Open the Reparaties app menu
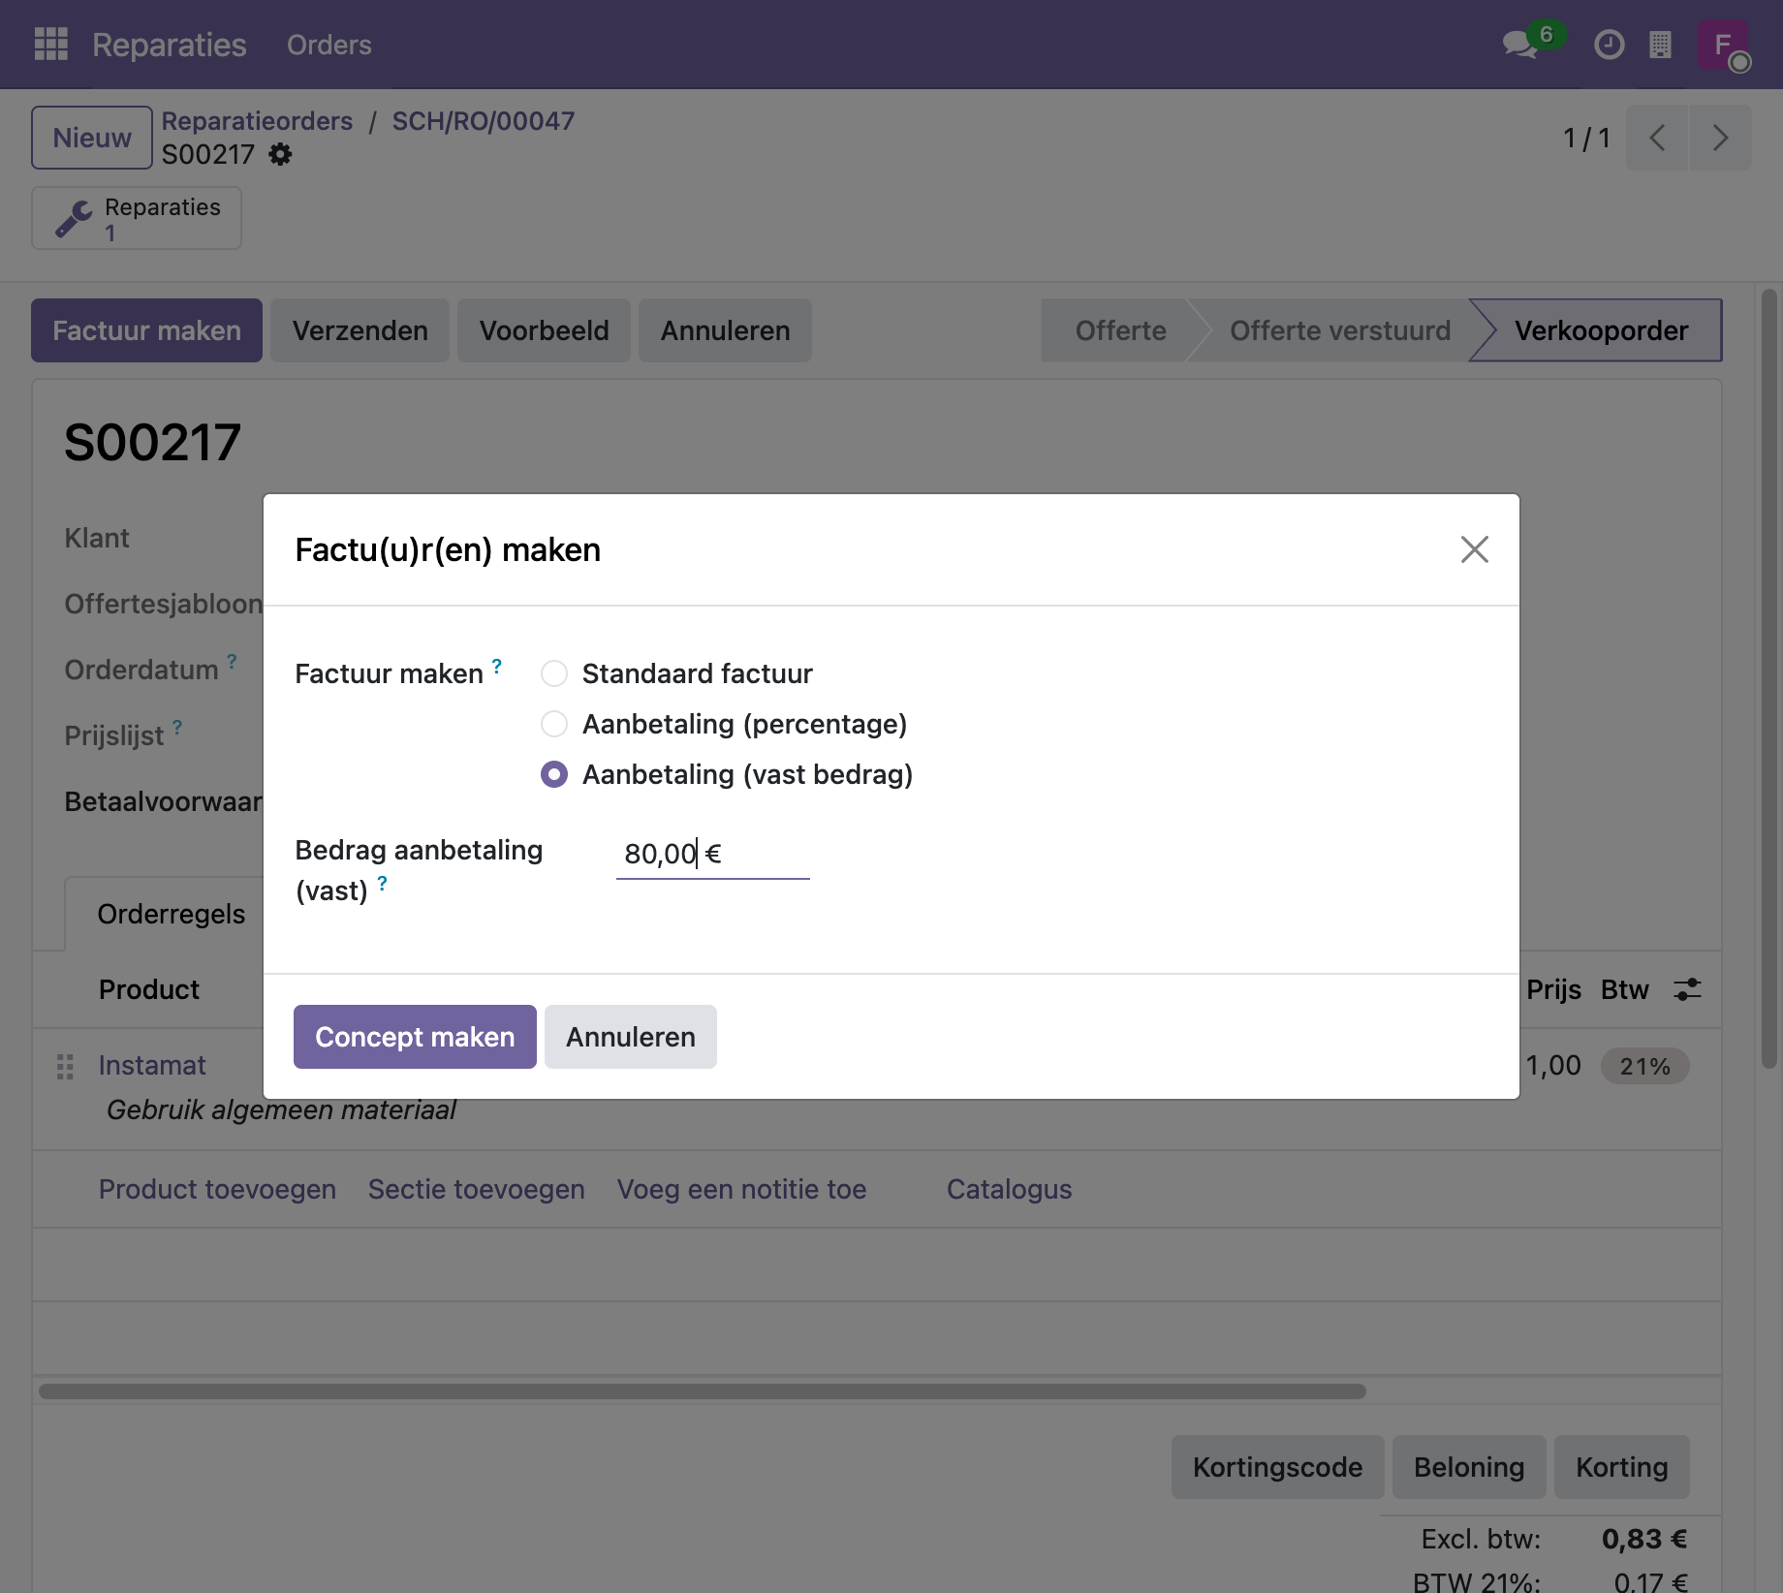The width and height of the screenshot is (1783, 1593). pyautogui.click(x=170, y=45)
